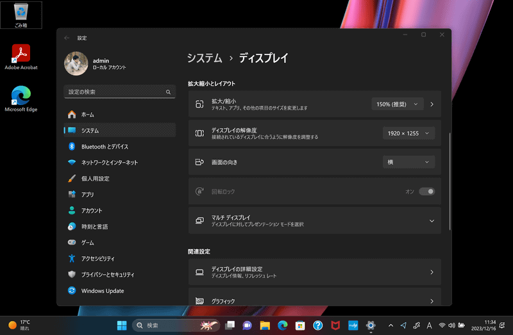Click the admin profile picture
The height and width of the screenshot is (335, 513).
coord(76,63)
